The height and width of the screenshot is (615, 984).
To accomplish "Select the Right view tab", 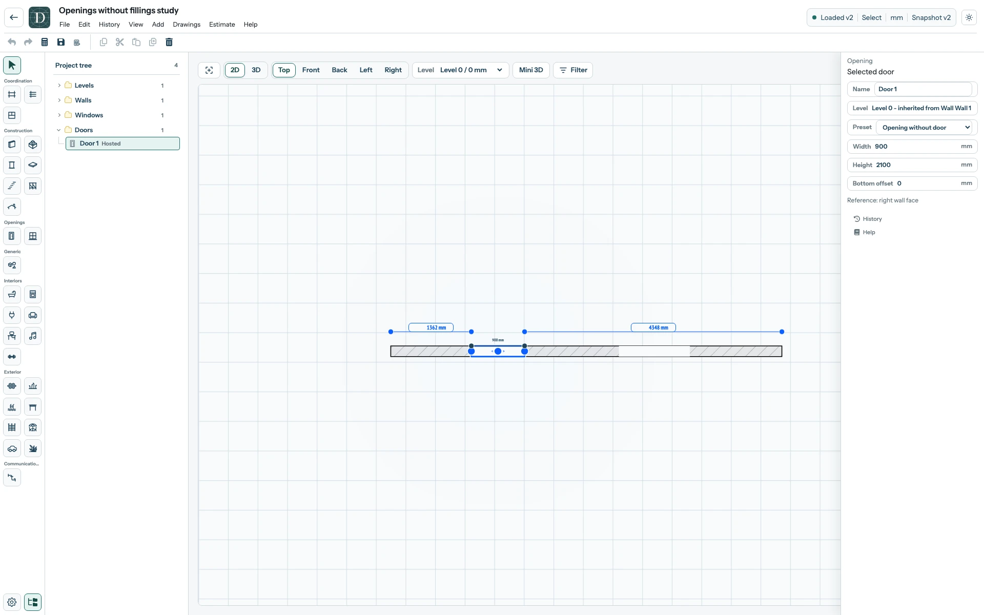I will 393,70.
